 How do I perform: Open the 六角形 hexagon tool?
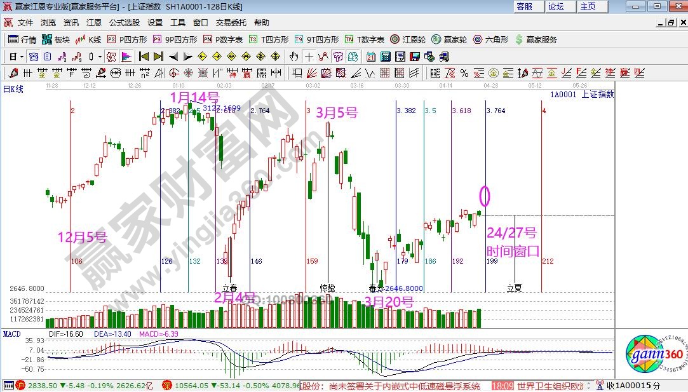pyautogui.click(x=490, y=39)
